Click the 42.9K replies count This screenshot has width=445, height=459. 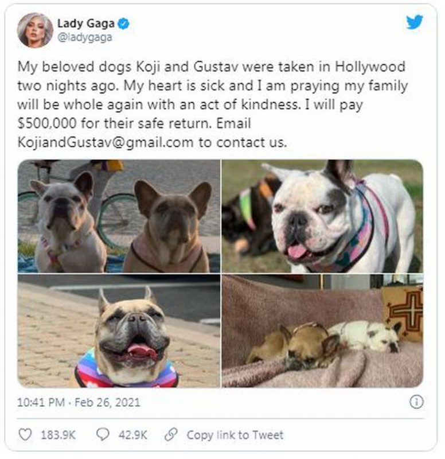pos(132,435)
